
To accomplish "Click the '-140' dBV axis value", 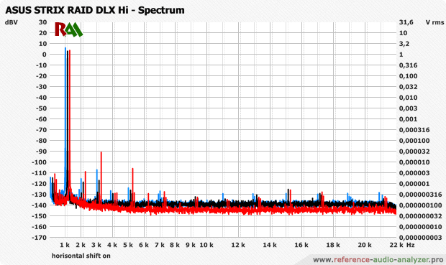I will click(x=40, y=205).
